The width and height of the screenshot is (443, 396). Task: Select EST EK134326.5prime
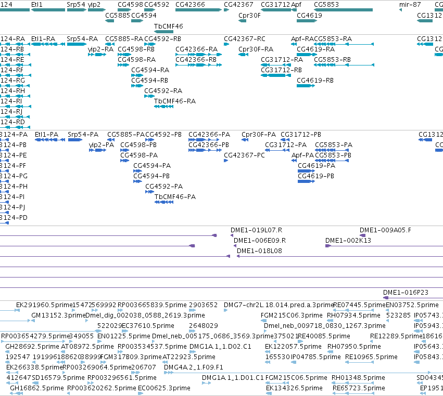tap(269, 393)
